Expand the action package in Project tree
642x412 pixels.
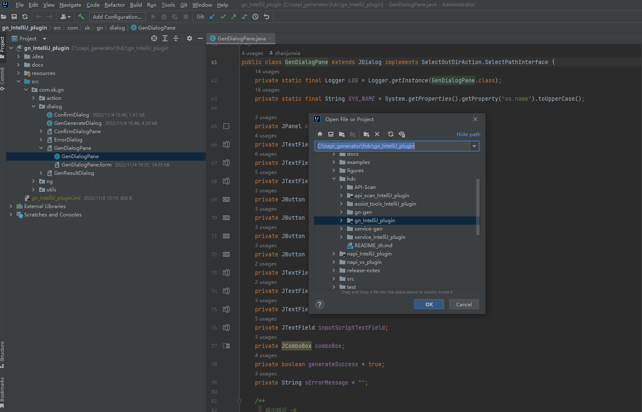pos(34,98)
